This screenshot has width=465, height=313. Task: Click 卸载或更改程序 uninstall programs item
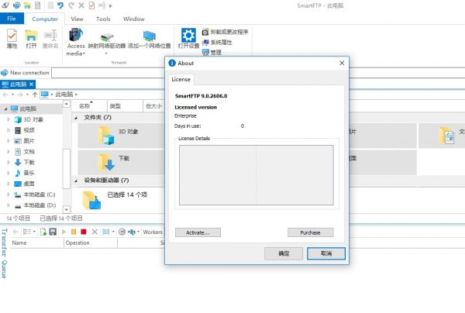pos(225,32)
